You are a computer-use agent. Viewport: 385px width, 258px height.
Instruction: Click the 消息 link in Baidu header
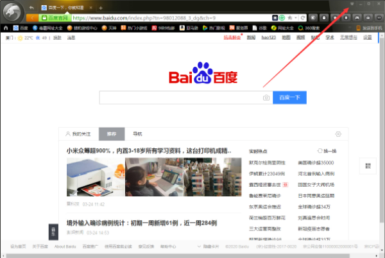71,38
